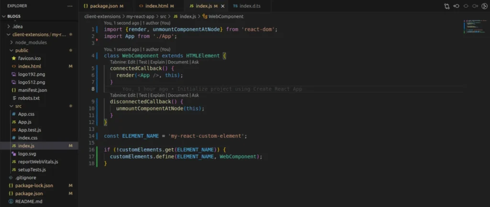The image size is (490, 207).
Task: Click authors CodeLens above class WebComponent
Action: click(x=137, y=49)
